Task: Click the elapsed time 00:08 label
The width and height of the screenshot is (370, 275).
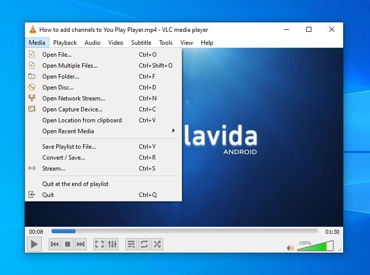Action: (36, 232)
